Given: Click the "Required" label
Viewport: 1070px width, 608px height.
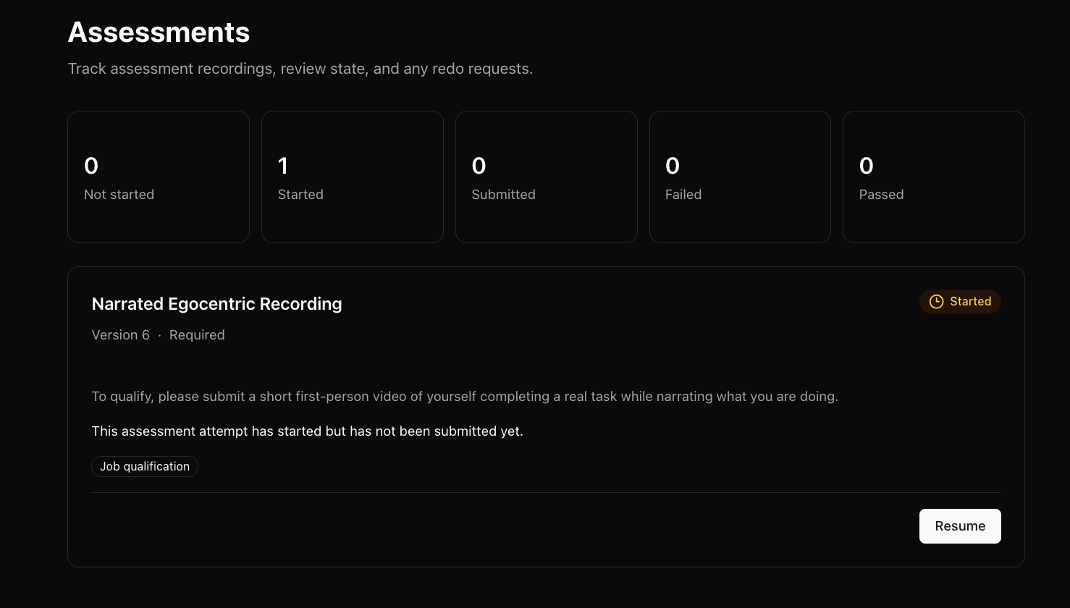Looking at the screenshot, I should 197,335.
